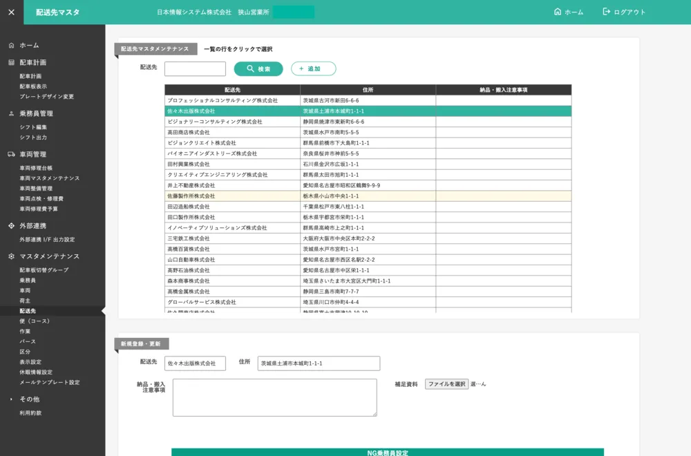Click the 乗務員管理 person icon
Viewport: 691px width, 456px height.
pyautogui.click(x=11, y=114)
